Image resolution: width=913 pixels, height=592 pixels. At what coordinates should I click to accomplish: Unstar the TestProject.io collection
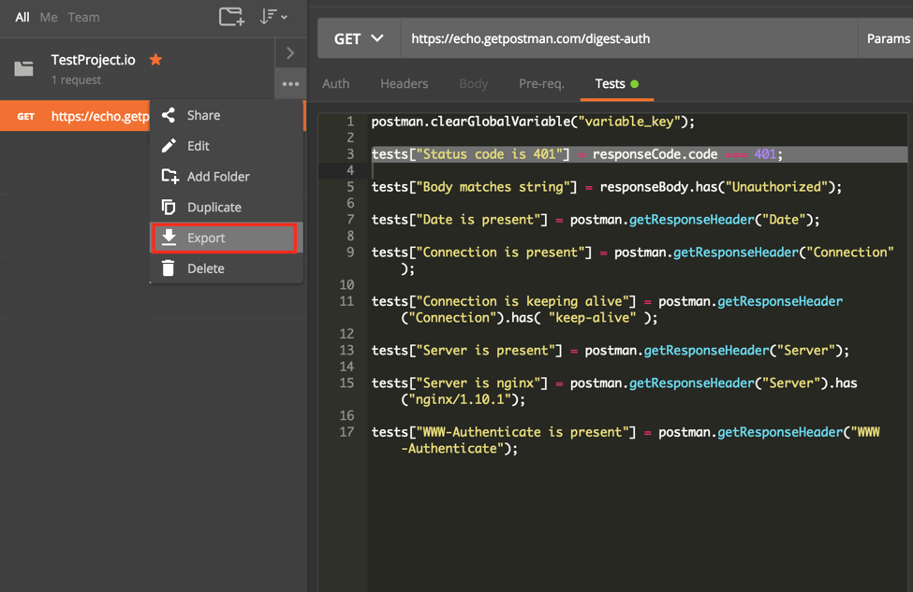[155, 59]
